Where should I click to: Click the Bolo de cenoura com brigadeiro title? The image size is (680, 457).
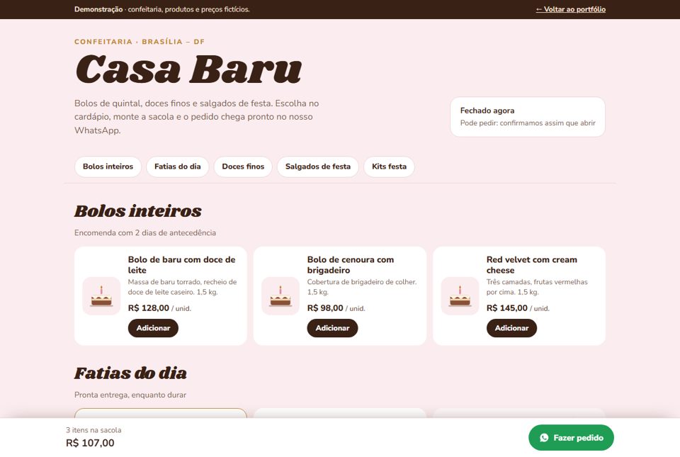click(351, 265)
